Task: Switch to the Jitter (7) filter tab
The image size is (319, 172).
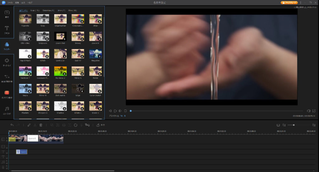Action: click(x=61, y=10)
